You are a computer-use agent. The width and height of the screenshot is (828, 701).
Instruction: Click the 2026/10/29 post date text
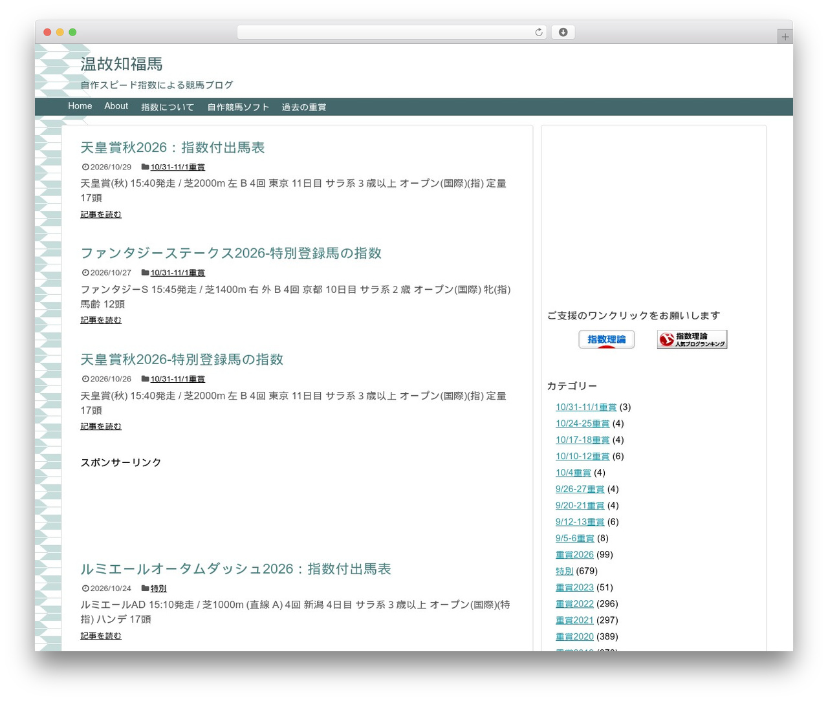111,167
